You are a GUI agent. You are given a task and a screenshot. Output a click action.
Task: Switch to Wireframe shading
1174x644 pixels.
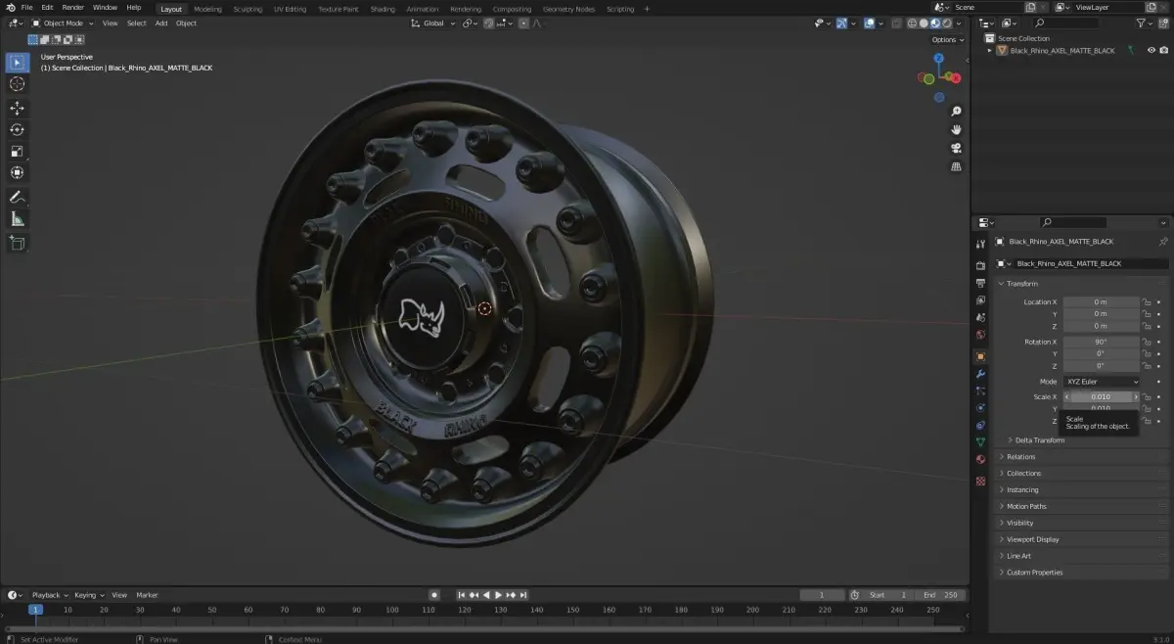point(914,23)
